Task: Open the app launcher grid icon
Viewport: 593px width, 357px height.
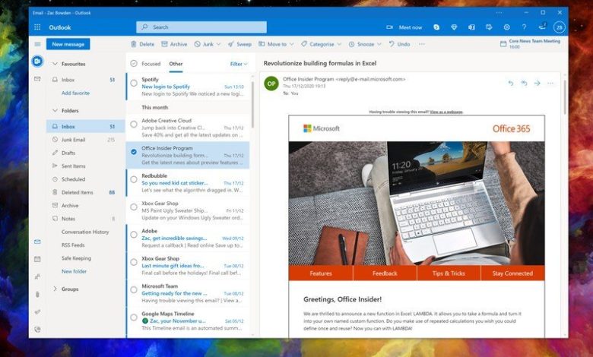Action: coord(37,27)
